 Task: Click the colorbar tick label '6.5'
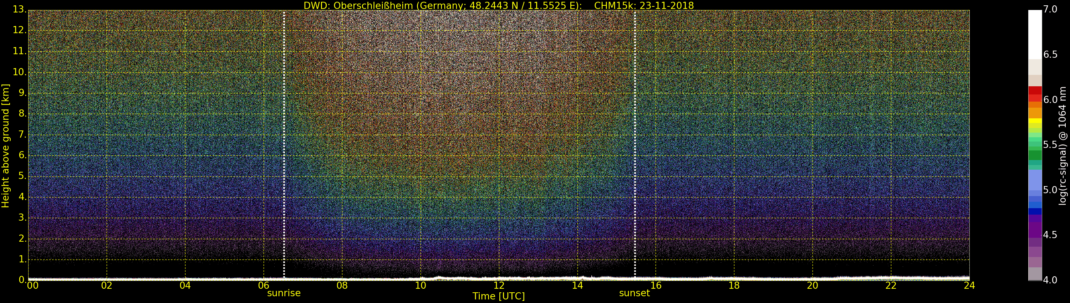click(1050, 55)
